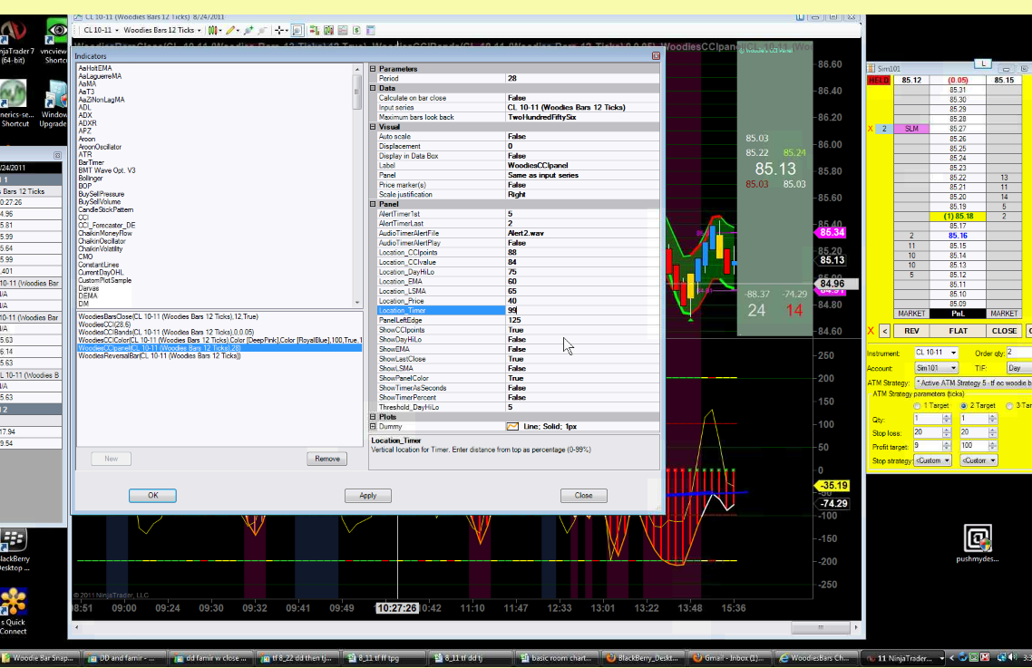
Task: Select CandleStickPattern in indicator list
Action: (105, 210)
